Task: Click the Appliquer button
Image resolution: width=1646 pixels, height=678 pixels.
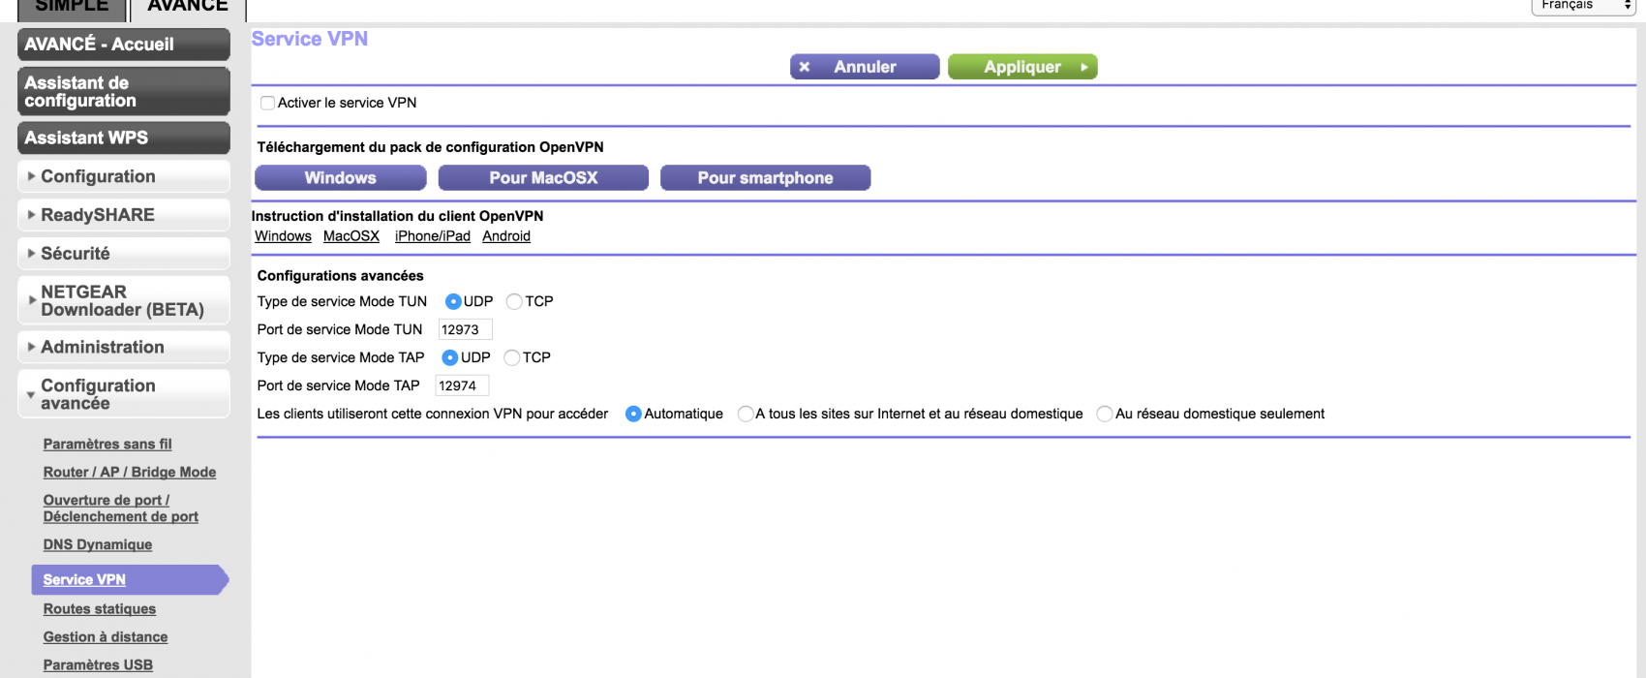Action: [1022, 67]
